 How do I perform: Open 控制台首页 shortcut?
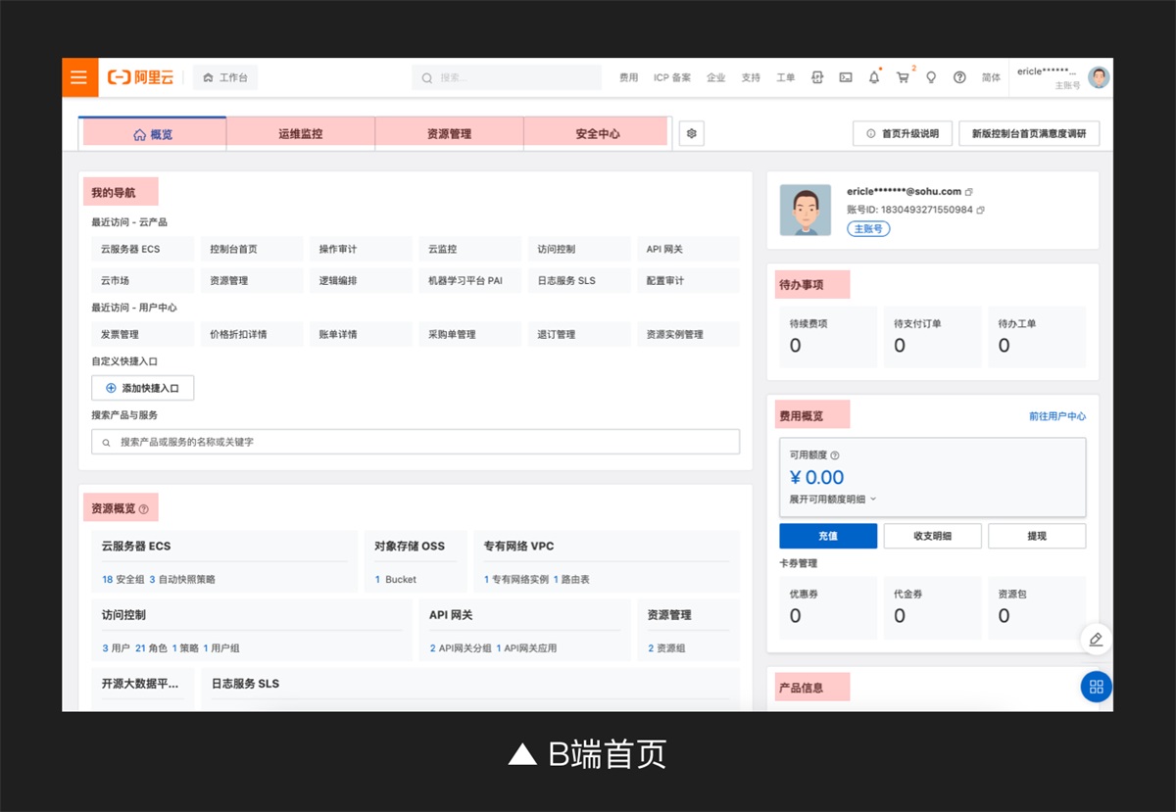click(252, 249)
